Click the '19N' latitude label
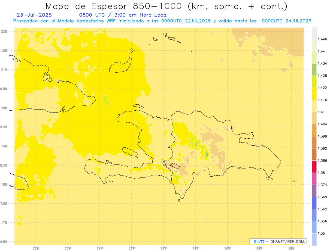Image resolution: width=327 pixels, height=252 pixels. click(x=5, y=146)
